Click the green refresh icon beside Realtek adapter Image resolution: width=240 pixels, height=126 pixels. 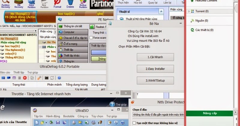[92, 27]
